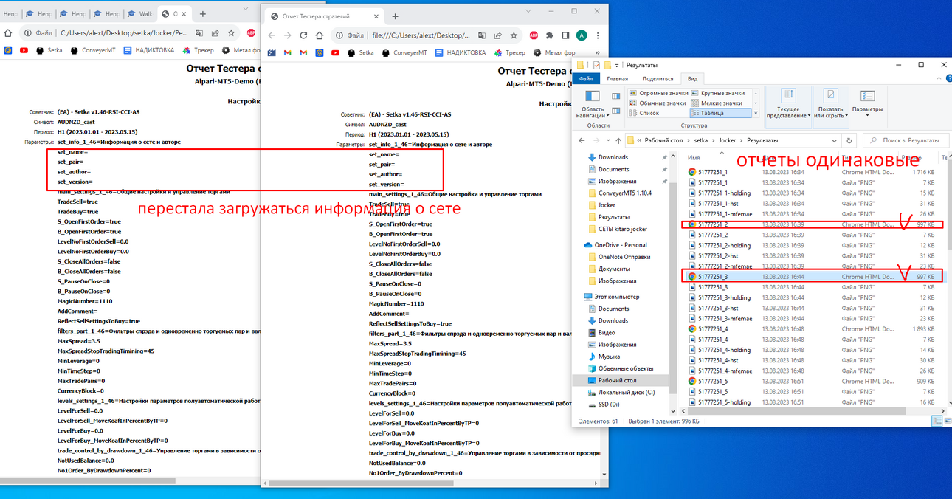Bookmark page star in front Chrome window
The width and height of the screenshot is (952, 499).
(x=514, y=35)
